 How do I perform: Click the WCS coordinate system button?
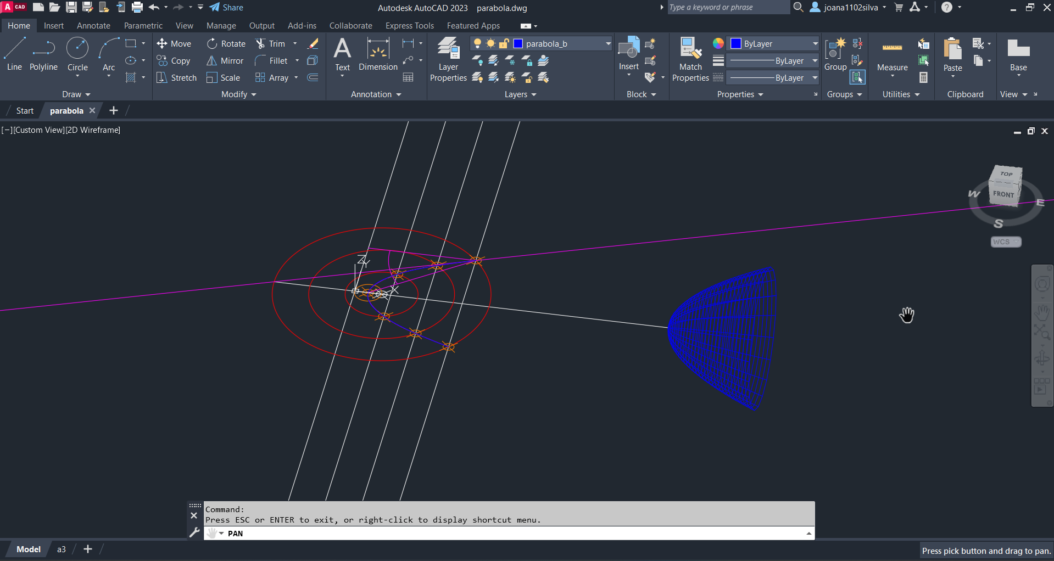pyautogui.click(x=1005, y=242)
